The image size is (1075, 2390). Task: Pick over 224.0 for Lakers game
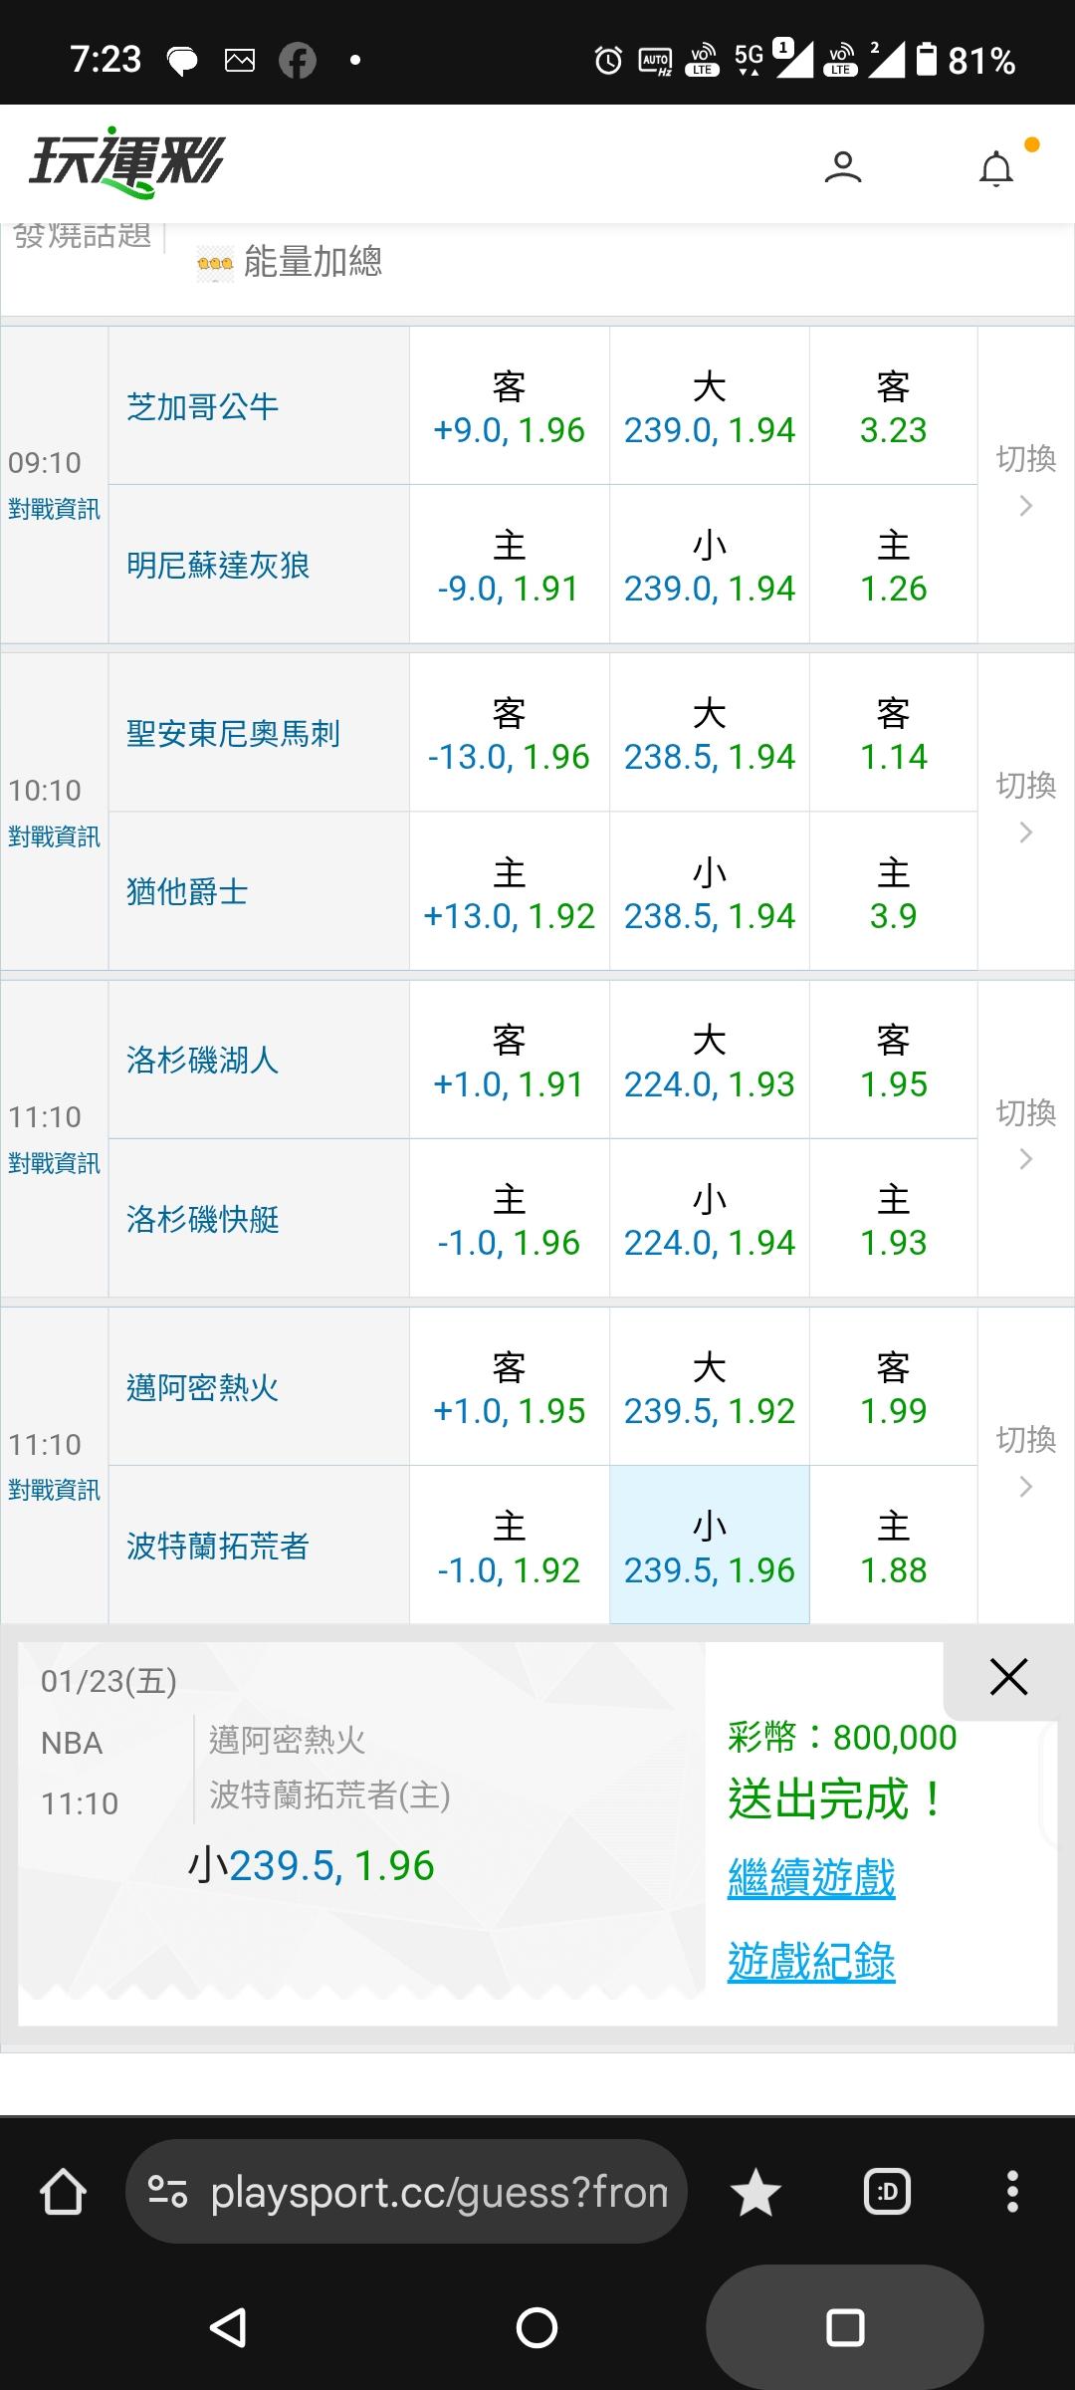coord(709,1062)
